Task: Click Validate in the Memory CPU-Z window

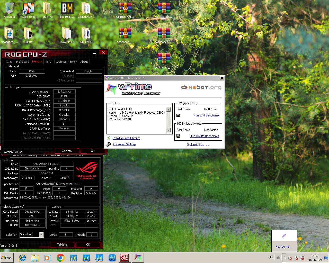Action: coord(67,151)
